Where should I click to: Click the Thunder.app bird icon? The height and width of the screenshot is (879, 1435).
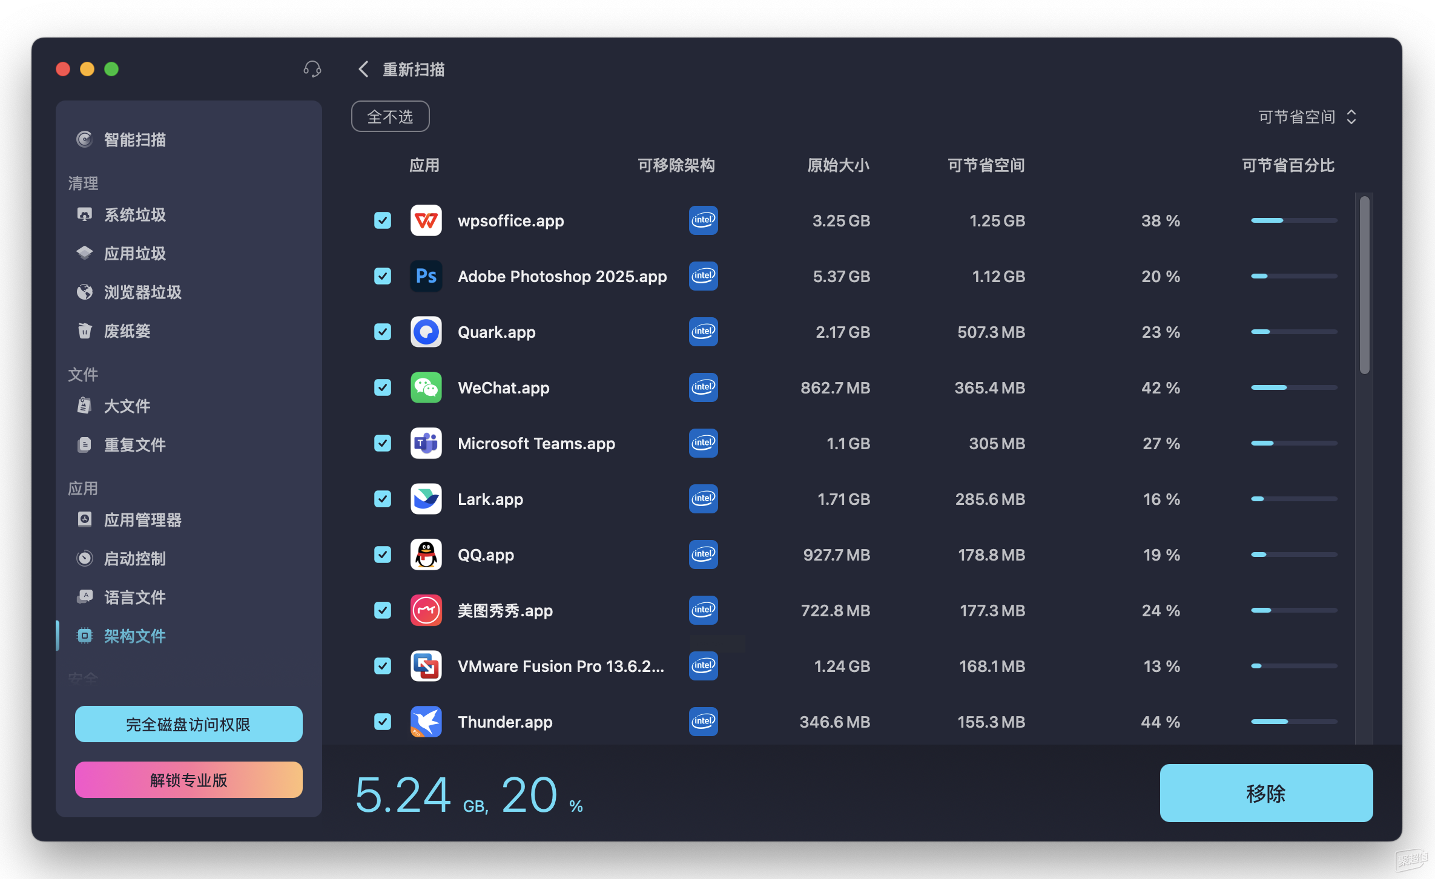(x=426, y=722)
